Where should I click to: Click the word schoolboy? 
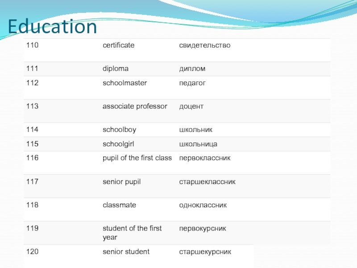pyautogui.click(x=119, y=130)
